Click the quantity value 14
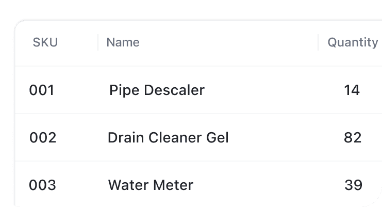Screen dimensions: 382x207 [x=352, y=90]
